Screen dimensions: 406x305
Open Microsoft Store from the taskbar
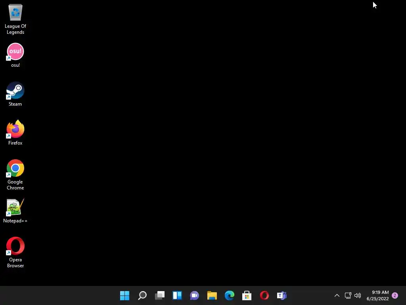click(247, 295)
